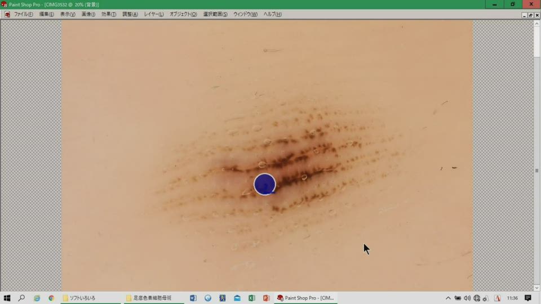Open Windows taskbar search
This screenshot has height=304, width=541.
pyautogui.click(x=21, y=298)
